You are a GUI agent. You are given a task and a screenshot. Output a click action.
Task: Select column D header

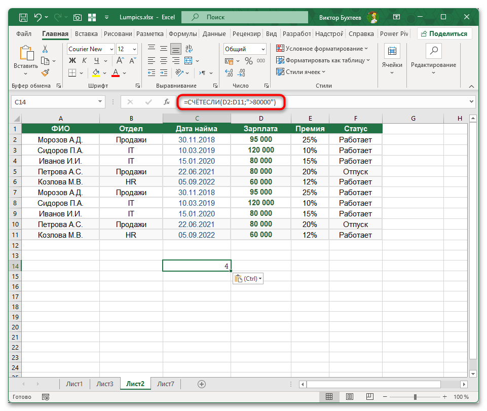tap(261, 119)
